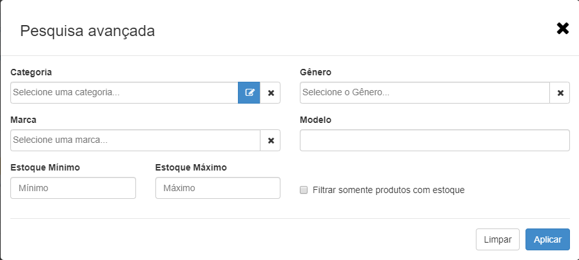Open the 'Selecione uma marca...' dropdown
The height and width of the screenshot is (260, 579).
135,140
